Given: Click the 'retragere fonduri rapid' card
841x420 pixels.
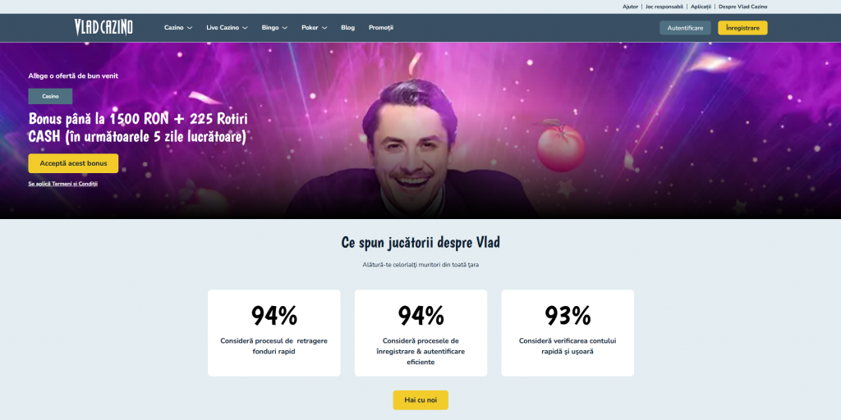Looking at the screenshot, I should coord(274,333).
